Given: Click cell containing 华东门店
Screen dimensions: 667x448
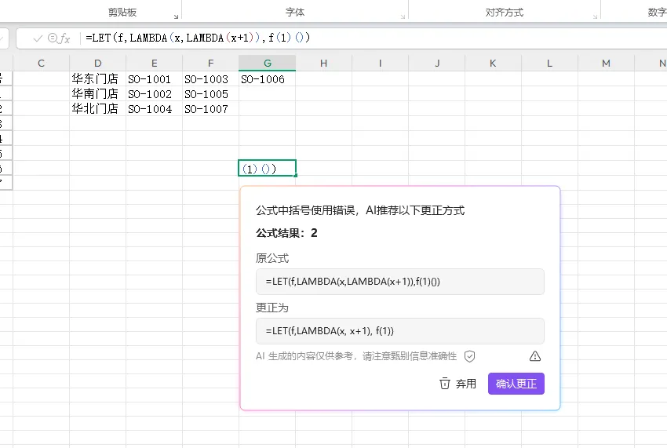Looking at the screenshot, I should [x=98, y=78].
